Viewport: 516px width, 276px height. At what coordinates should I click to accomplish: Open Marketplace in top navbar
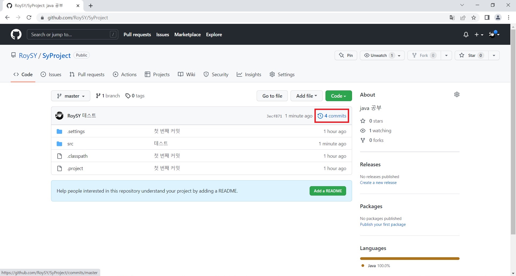188,35
